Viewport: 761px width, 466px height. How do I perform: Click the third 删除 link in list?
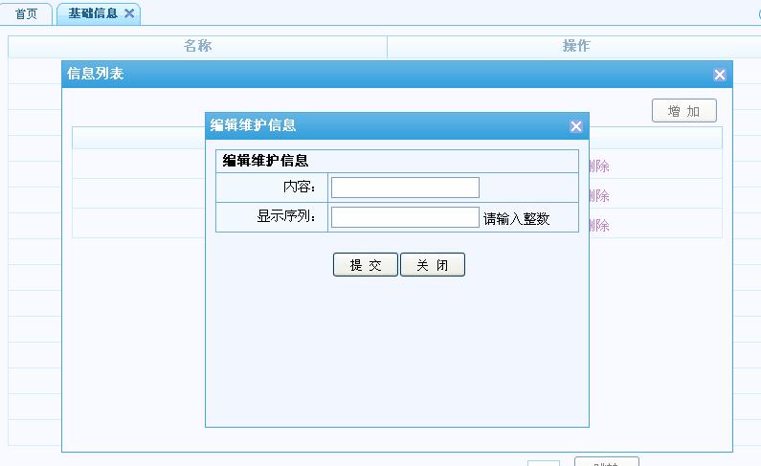point(599,225)
